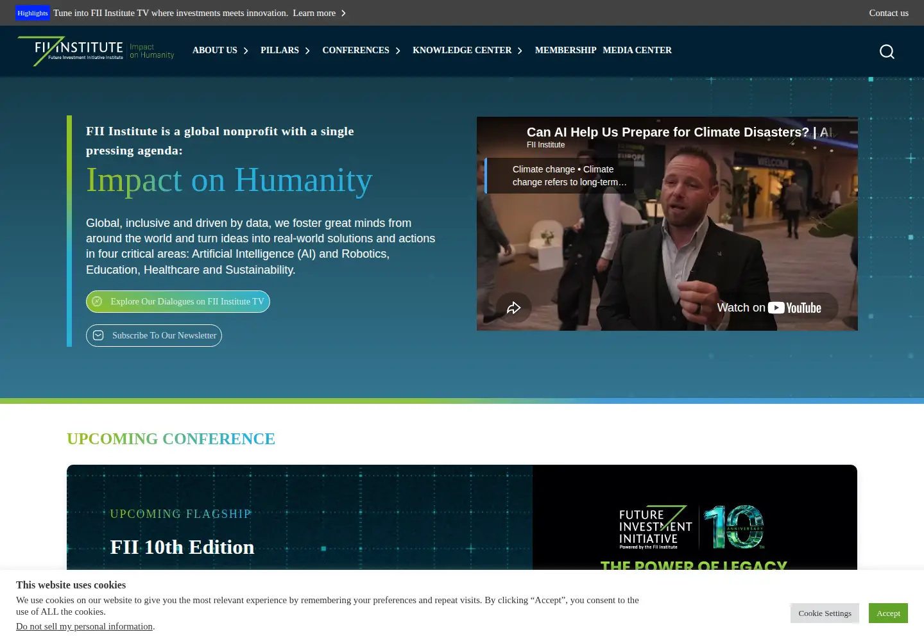Expand the About Us chevron
Viewport: 924px width, 641px height.
click(246, 51)
